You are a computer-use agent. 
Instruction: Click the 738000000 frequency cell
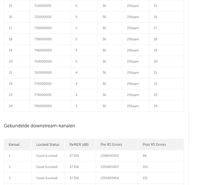(x=43, y=39)
